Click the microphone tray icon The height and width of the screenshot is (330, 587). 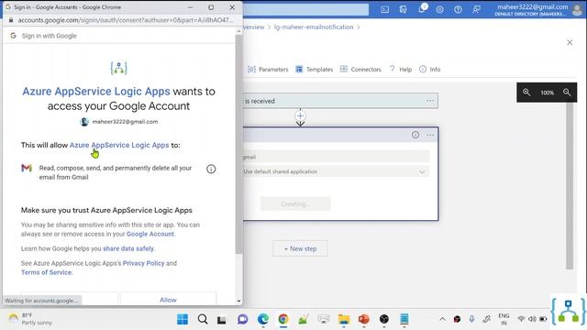tap(471, 319)
